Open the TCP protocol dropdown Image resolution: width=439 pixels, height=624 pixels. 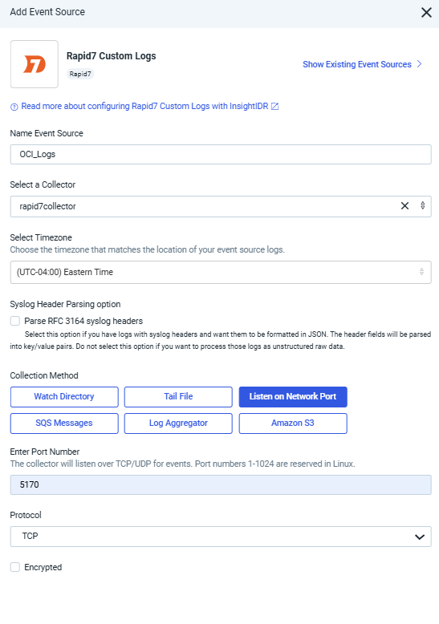(221, 537)
